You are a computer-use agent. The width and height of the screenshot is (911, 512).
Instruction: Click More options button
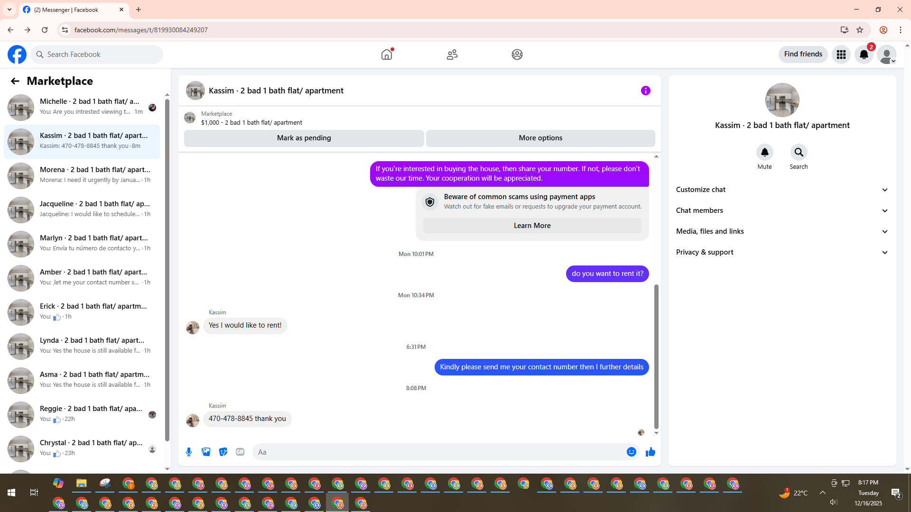tap(540, 138)
